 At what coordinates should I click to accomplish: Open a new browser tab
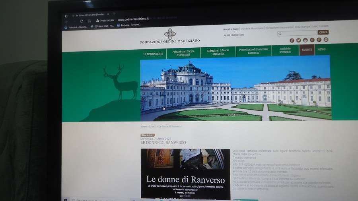tap(114, 14)
